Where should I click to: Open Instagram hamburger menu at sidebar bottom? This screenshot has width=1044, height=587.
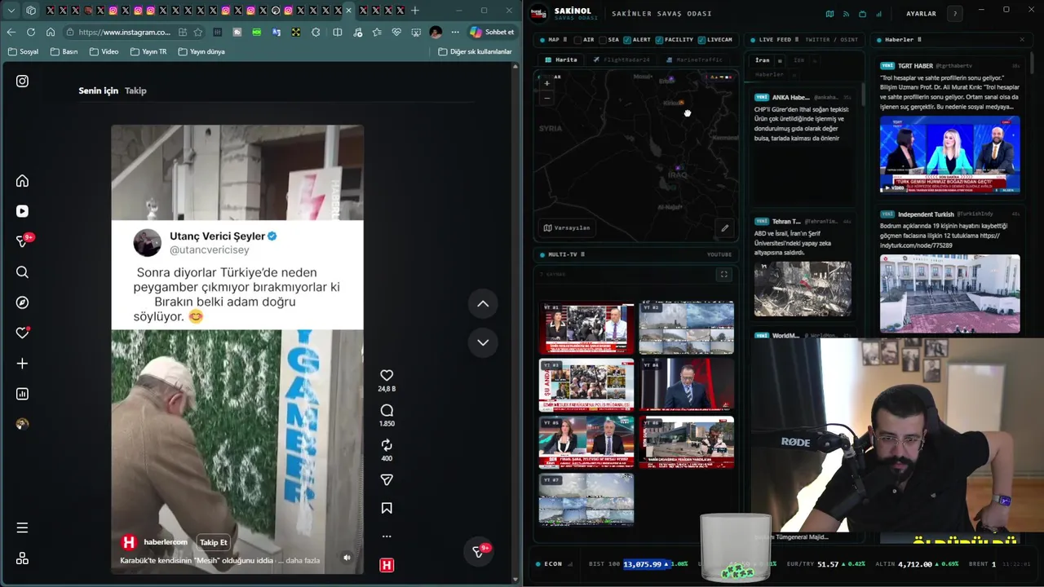[x=22, y=527]
